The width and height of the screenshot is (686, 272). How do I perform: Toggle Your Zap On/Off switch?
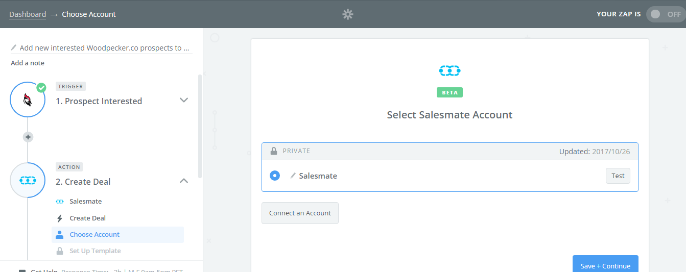[666, 14]
